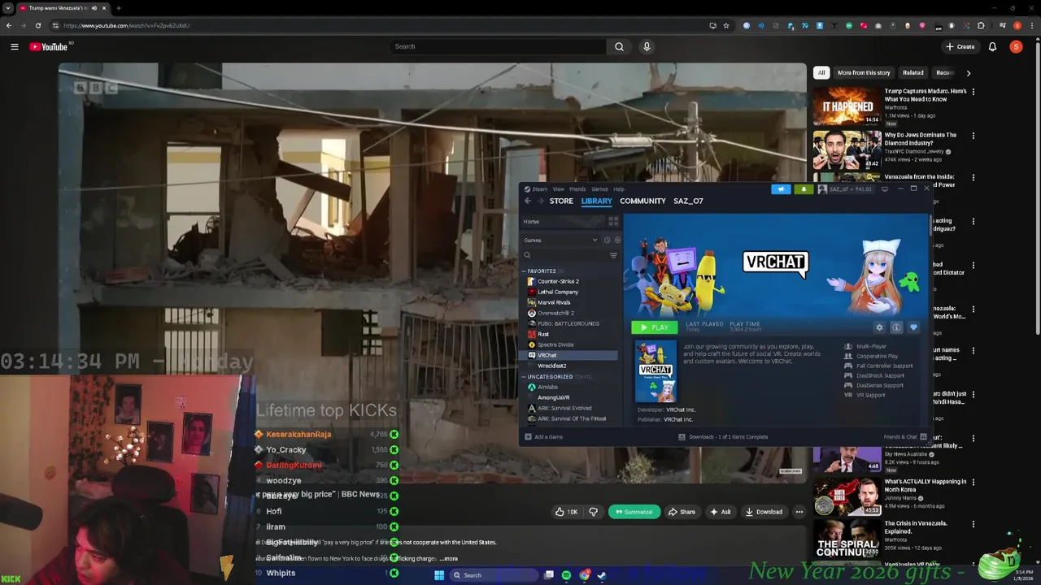1041x585 pixels.
Task: Go back in Chrome browser
Action: (x=9, y=25)
